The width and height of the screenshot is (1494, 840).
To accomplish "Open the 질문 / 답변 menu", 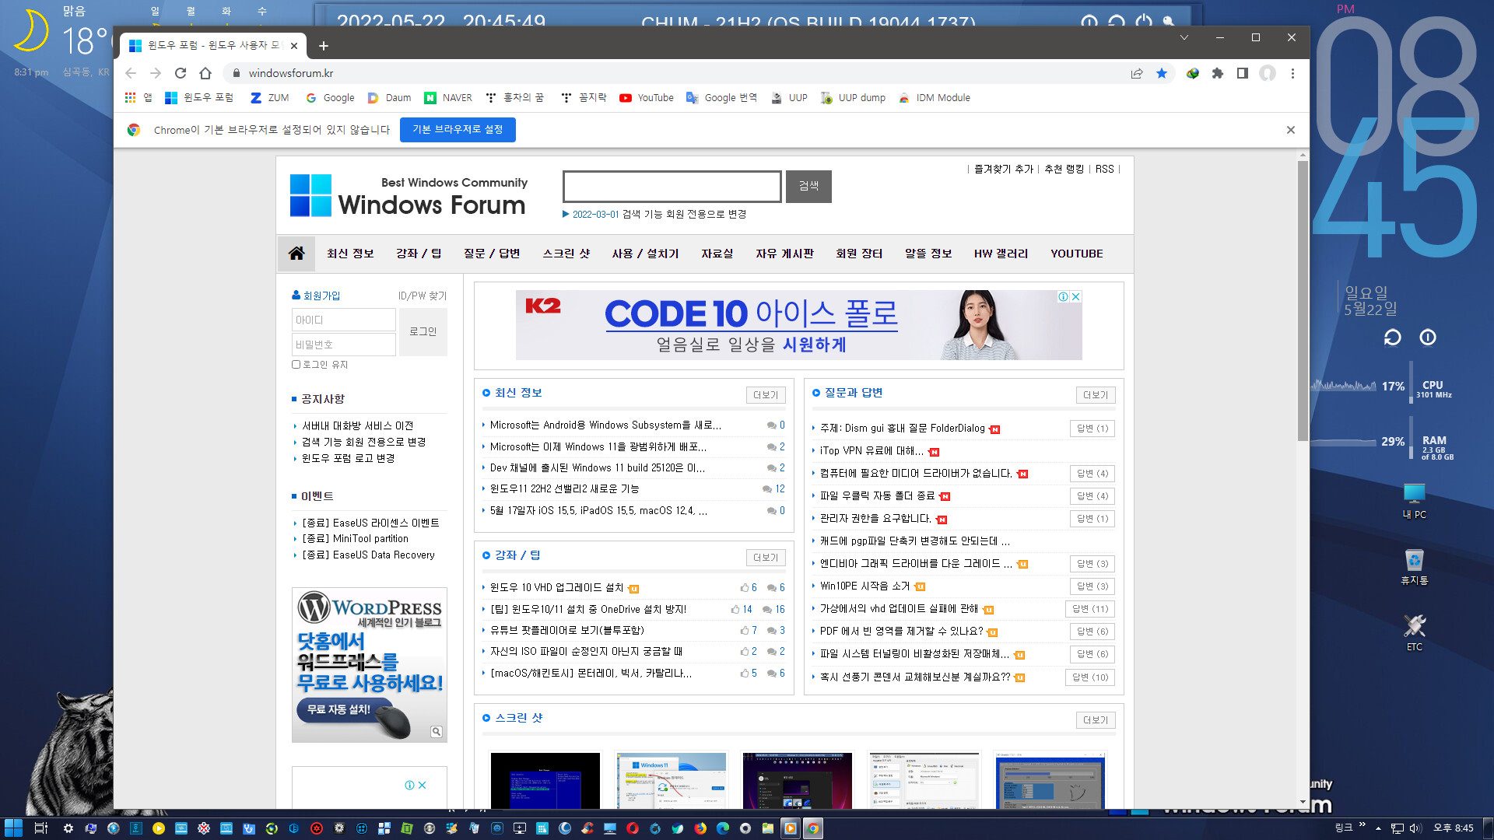I will pos(492,254).
